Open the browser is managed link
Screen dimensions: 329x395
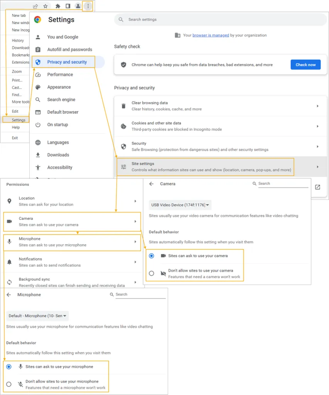(x=211, y=35)
